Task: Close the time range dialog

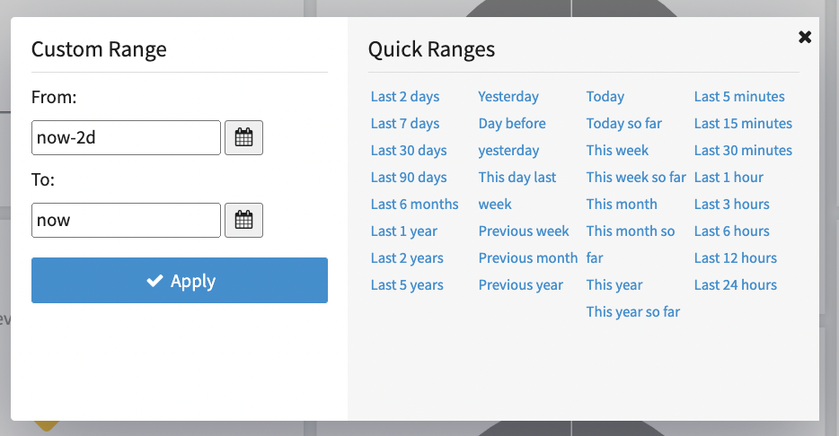Action: click(x=805, y=37)
